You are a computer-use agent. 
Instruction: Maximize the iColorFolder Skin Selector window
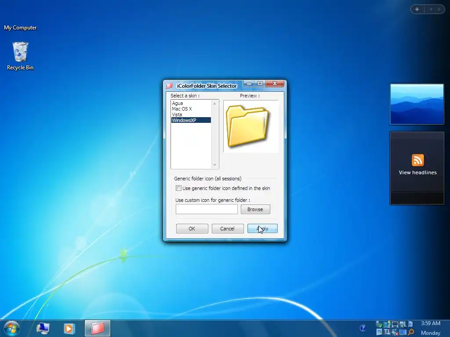click(x=260, y=83)
